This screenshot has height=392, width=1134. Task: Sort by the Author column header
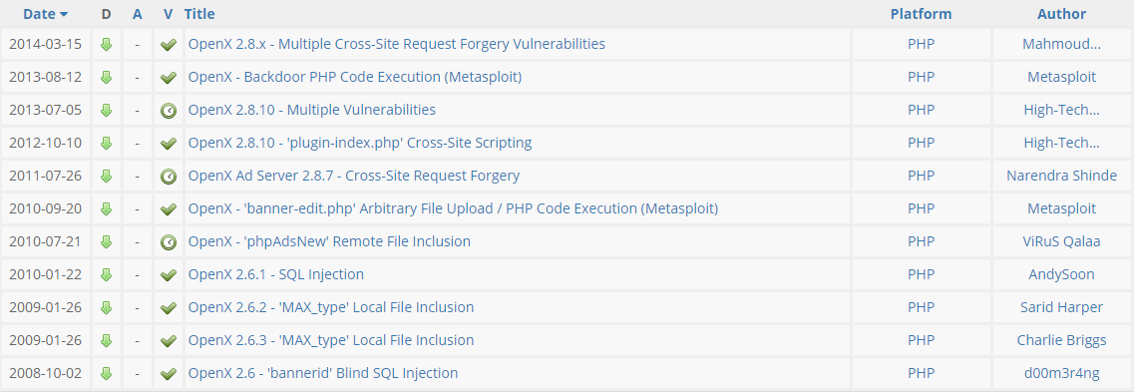[x=1061, y=14]
